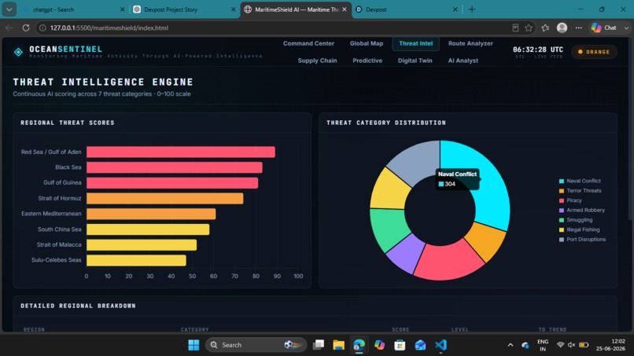
Task: Open the browser profile avatar
Action: (x=562, y=28)
